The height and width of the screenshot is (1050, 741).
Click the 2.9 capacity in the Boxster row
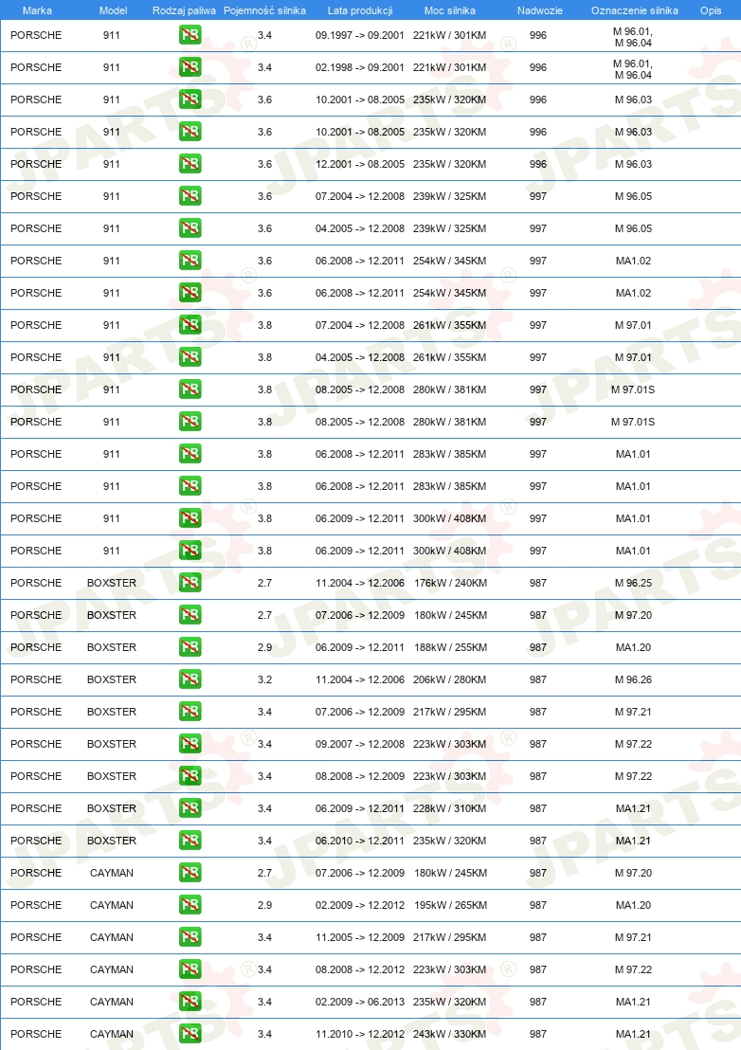pos(265,647)
